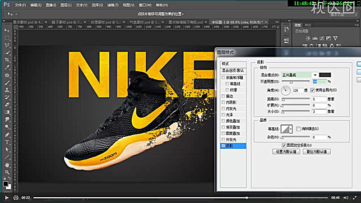Enable the 内发光 style checkbox
The width and height of the screenshot is (361, 203).
(223, 109)
